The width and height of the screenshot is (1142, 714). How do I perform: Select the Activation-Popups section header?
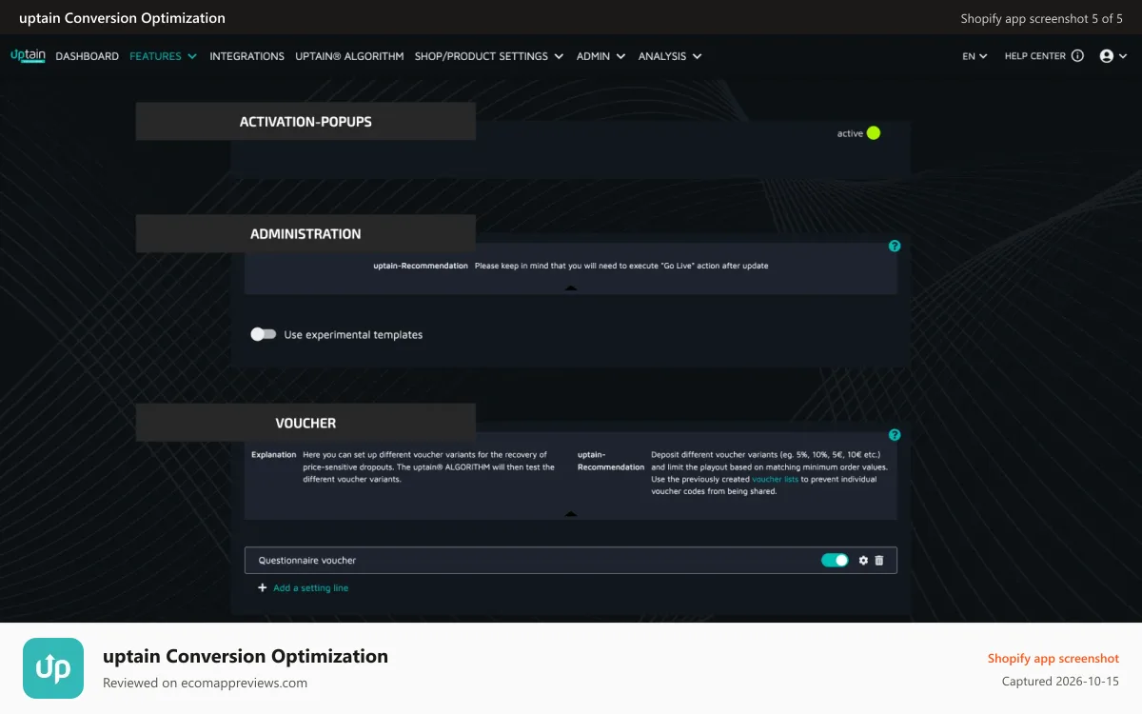pyautogui.click(x=305, y=122)
